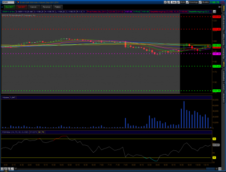Click the drawing tool icon at bottom left
The width and height of the screenshot is (226, 172).
[12, 169]
